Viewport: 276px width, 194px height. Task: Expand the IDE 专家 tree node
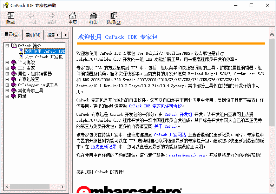(7, 68)
